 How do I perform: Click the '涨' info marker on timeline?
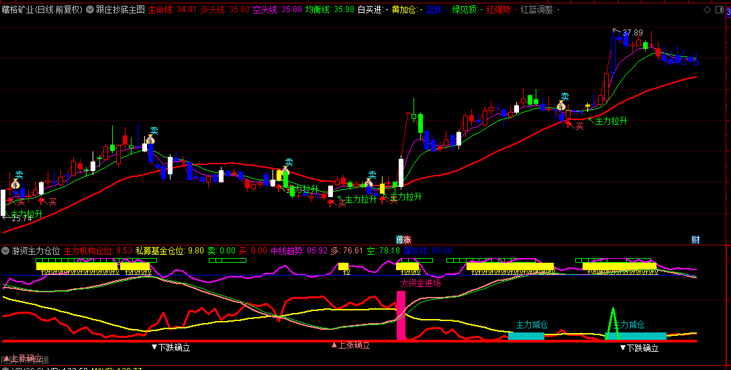coord(403,240)
